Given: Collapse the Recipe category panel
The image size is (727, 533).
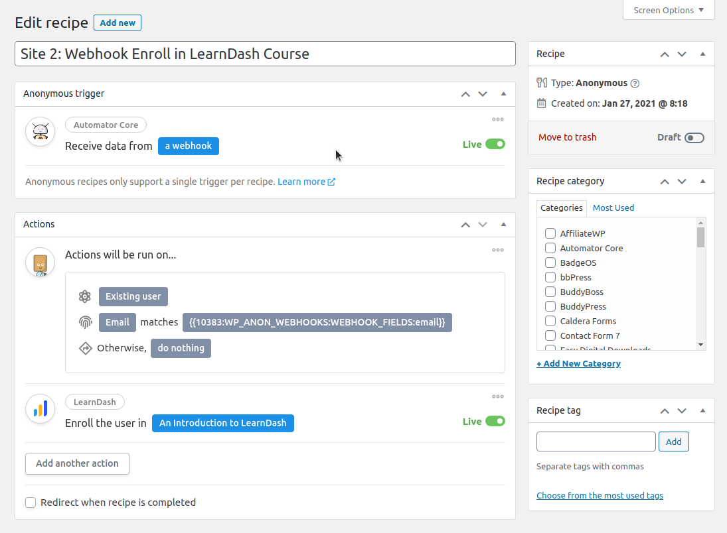Looking at the screenshot, I should coord(702,182).
